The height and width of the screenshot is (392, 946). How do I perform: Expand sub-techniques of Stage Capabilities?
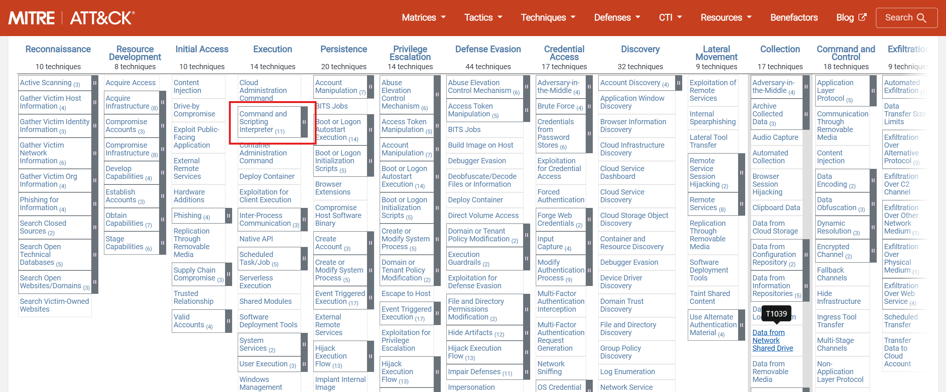pyautogui.click(x=163, y=243)
